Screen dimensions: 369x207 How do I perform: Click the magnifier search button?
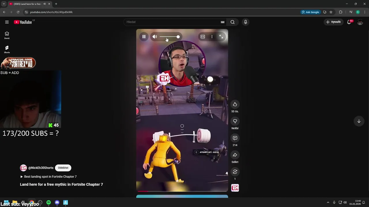233,22
